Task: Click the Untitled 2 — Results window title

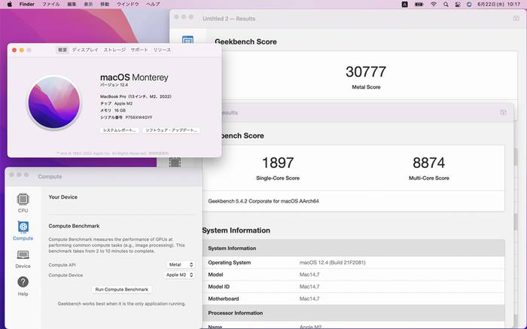Action: coord(229,19)
